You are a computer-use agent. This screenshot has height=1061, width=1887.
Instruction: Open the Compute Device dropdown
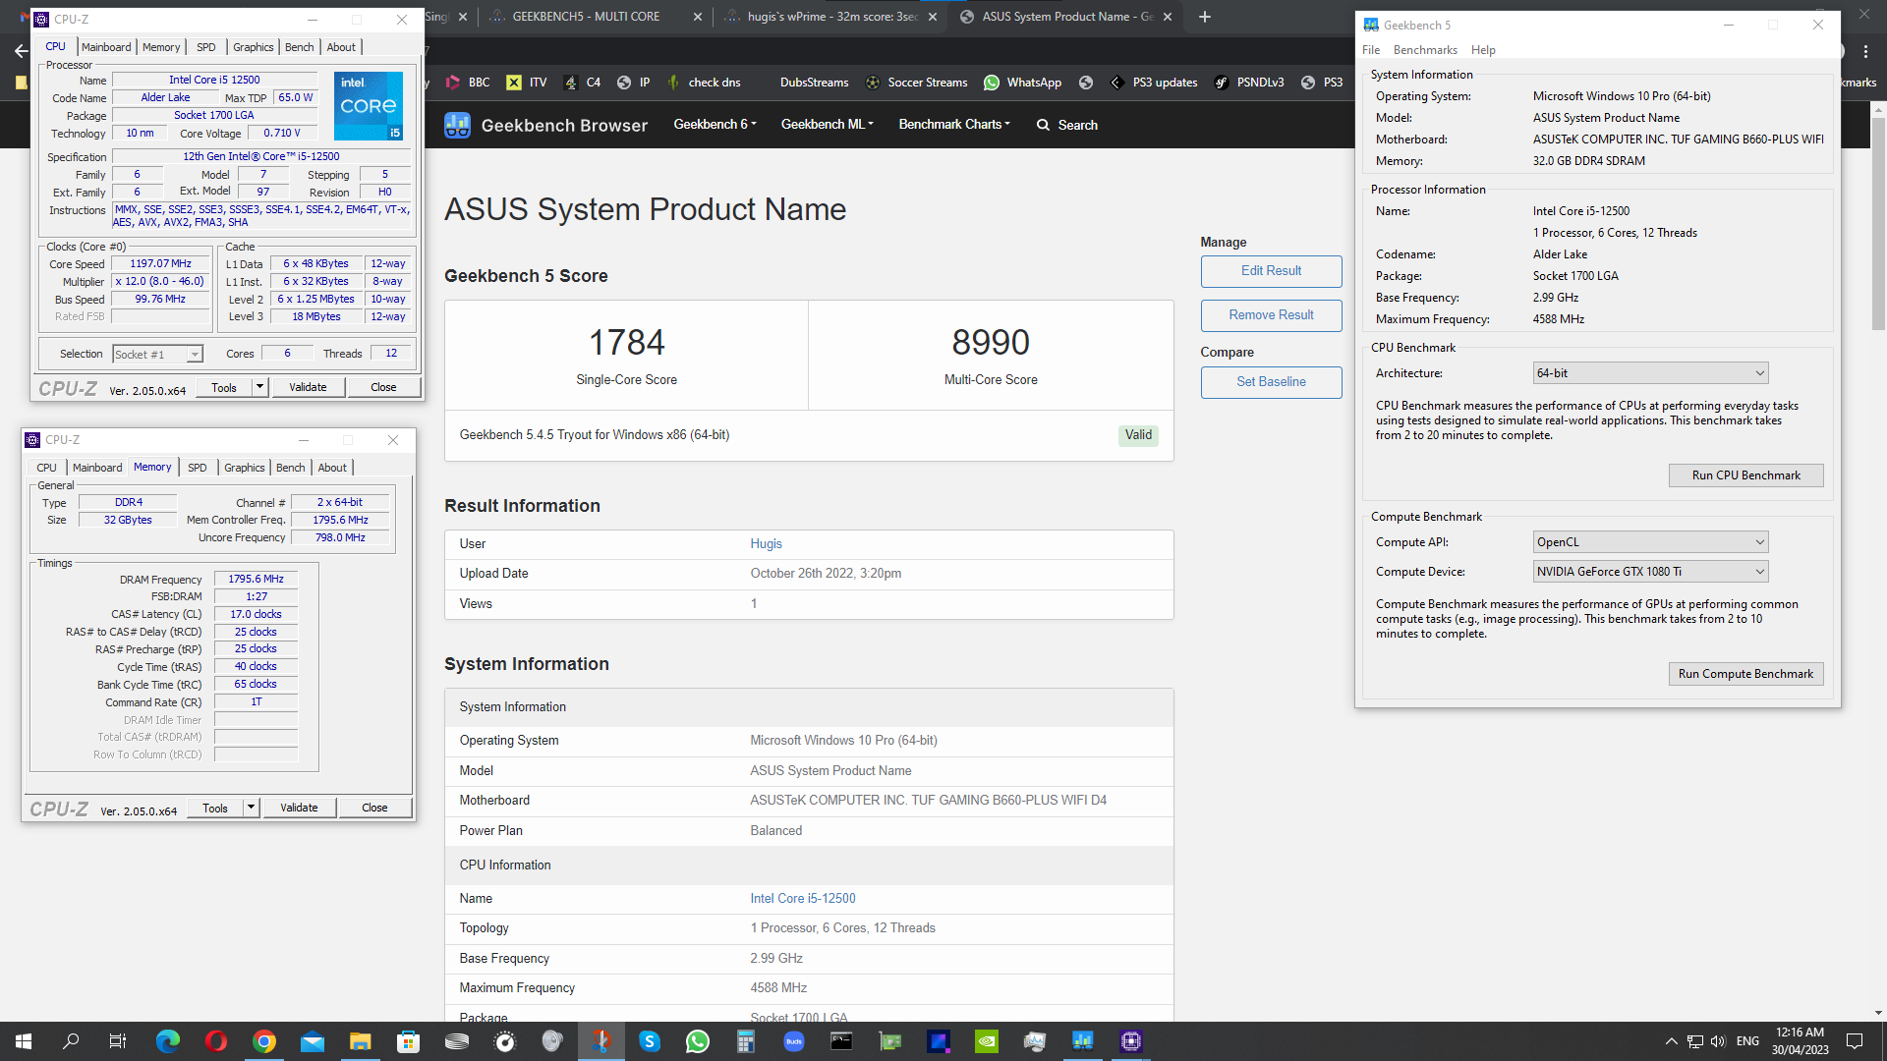coord(1650,572)
